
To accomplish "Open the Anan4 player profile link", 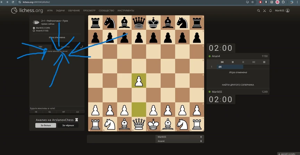I will (x=216, y=56).
